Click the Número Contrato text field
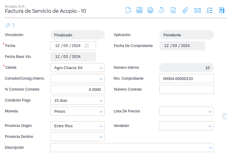227x153 pixels. point(186,89)
